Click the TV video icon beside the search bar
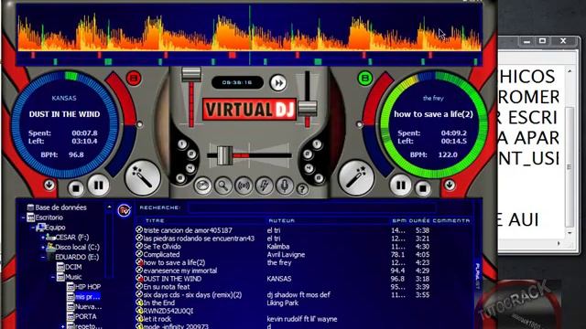The image size is (586, 329). 125,210
